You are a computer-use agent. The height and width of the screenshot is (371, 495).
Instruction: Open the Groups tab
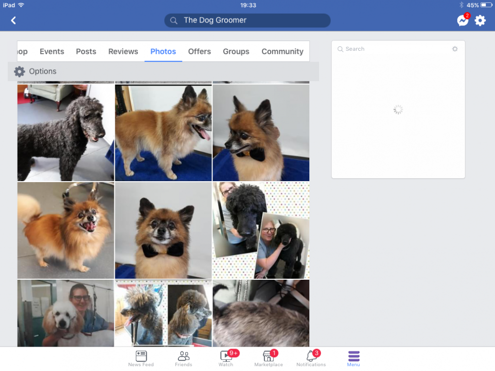[236, 51]
